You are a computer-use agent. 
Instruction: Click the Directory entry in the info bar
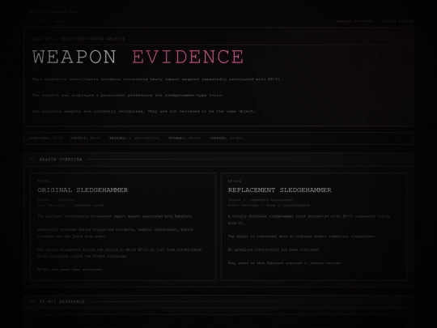coord(45,138)
